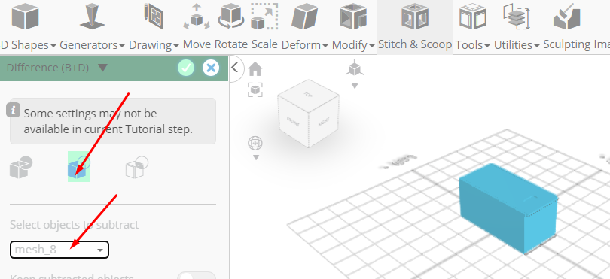Collapse the left side panel arrow
The image size is (610, 279).
(234, 68)
